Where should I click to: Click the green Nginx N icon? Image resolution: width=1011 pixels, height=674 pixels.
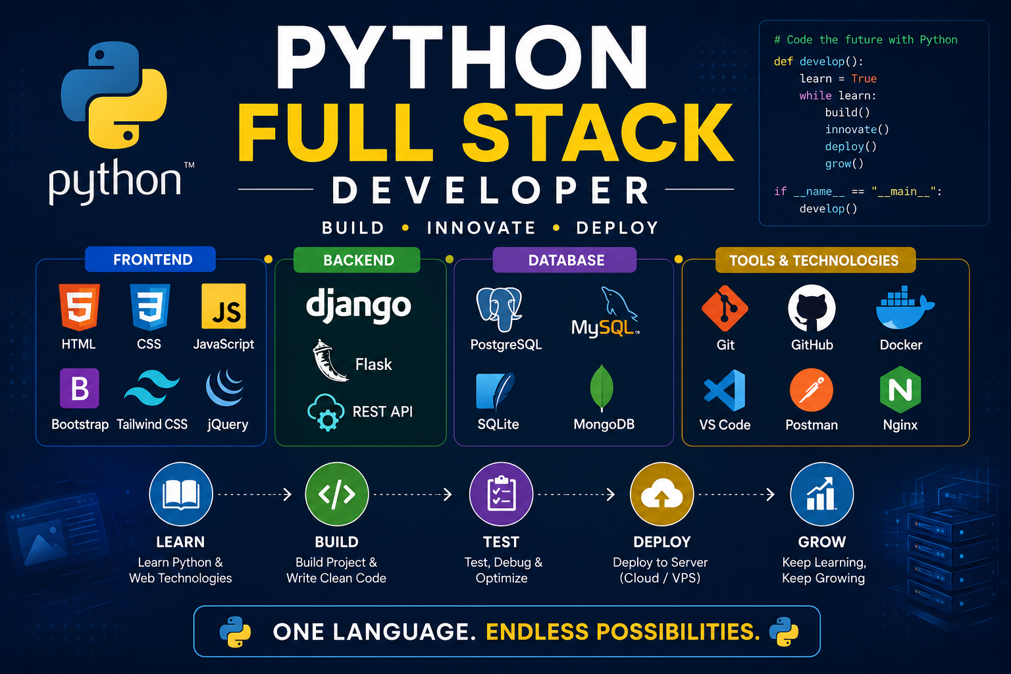point(900,390)
